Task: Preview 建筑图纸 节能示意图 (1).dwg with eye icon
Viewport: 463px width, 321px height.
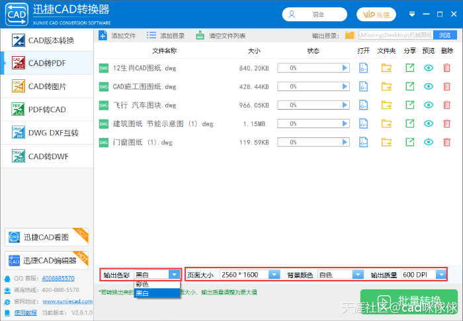Action: click(429, 124)
